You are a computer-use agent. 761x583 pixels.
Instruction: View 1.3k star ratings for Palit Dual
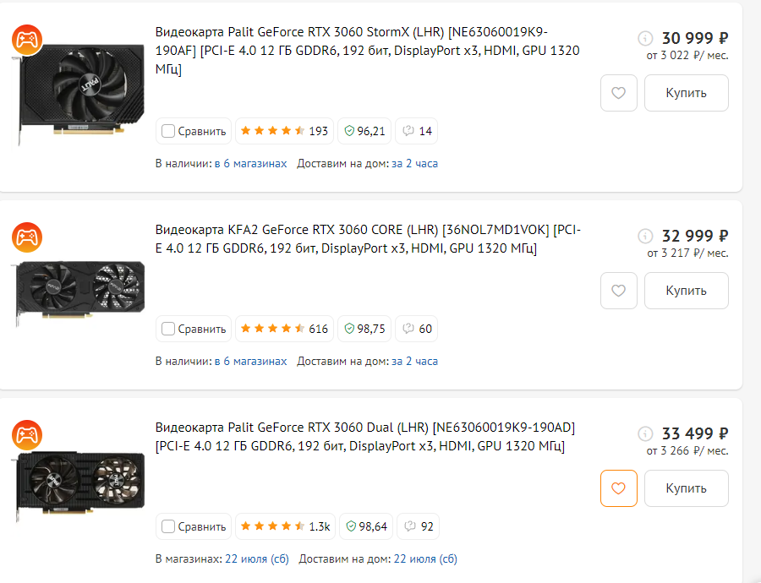(x=285, y=526)
